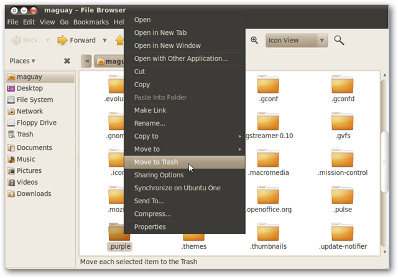Choose Send To... in context menu
This screenshot has height=278, width=398.
tap(185, 201)
